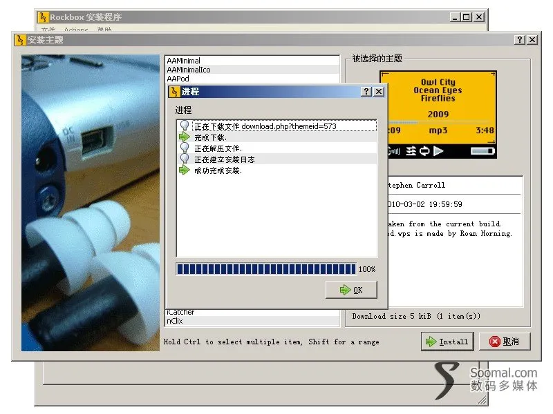The image size is (553, 414).
Task: Close the Rockbox 安装程序 main window
Action: coord(479,17)
